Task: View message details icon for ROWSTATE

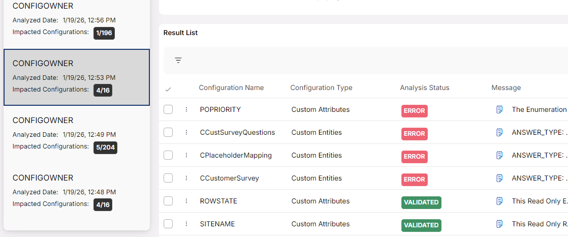Action: pyautogui.click(x=499, y=201)
